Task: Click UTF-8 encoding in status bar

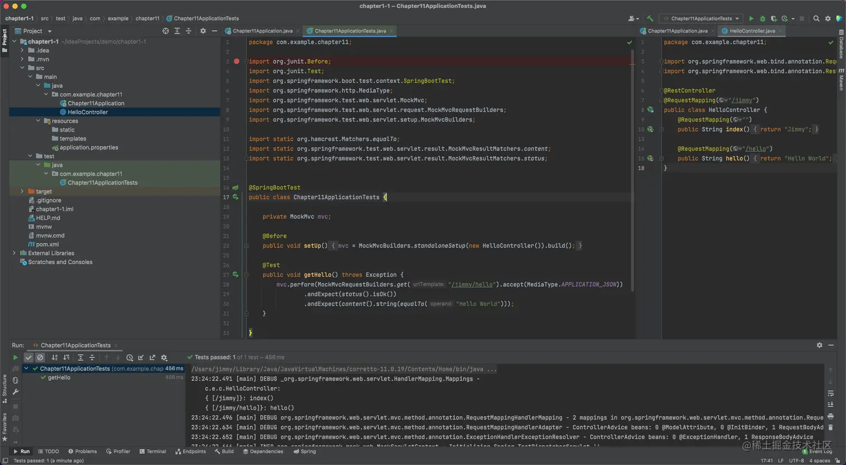Action: click(796, 461)
